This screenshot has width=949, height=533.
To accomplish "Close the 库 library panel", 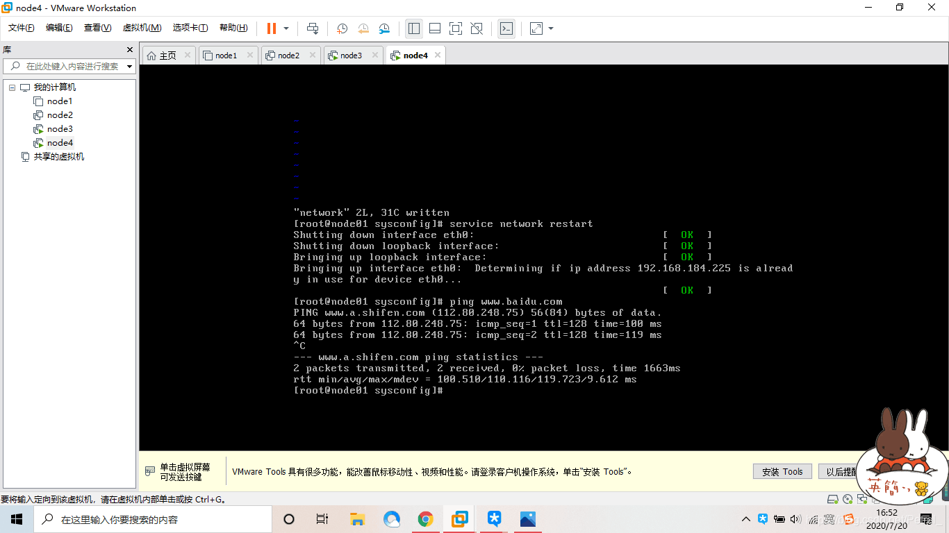I will point(129,50).
